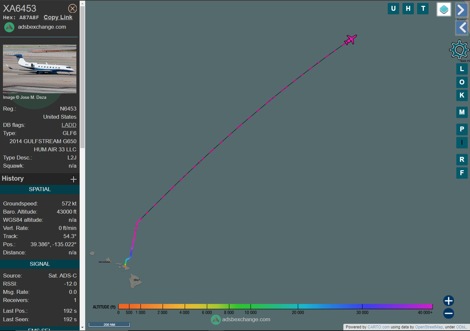Open the settings gear icon
Viewport: 470px width, 331px height.
pos(459,50)
